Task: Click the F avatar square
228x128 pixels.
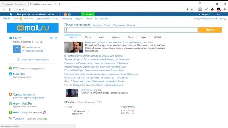Action: coord(17,49)
